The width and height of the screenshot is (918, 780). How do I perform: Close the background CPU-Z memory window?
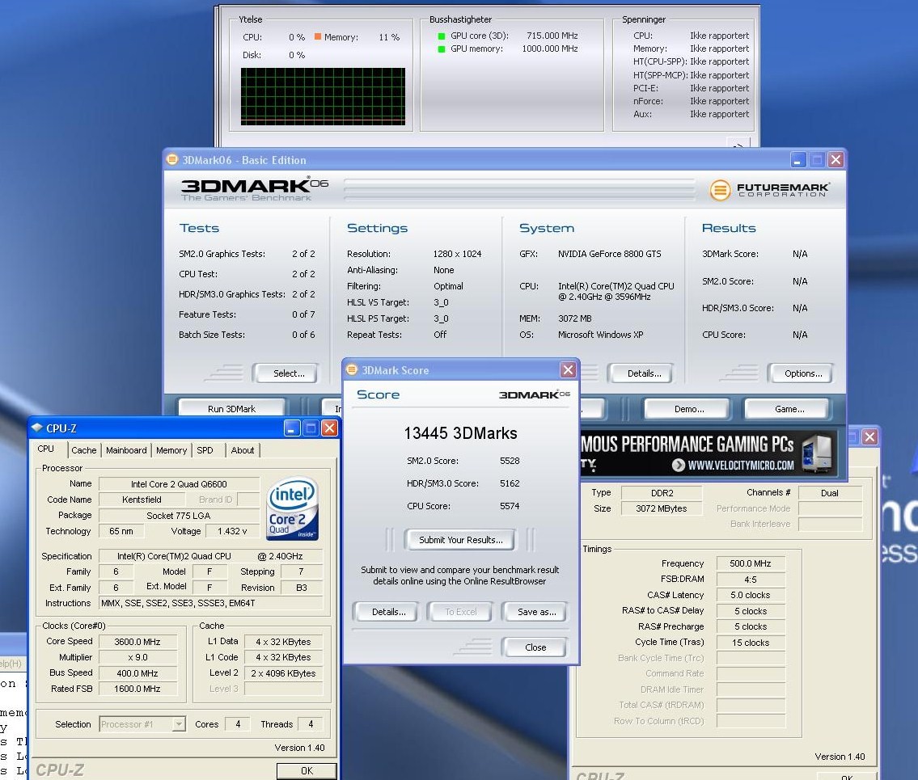click(x=869, y=436)
